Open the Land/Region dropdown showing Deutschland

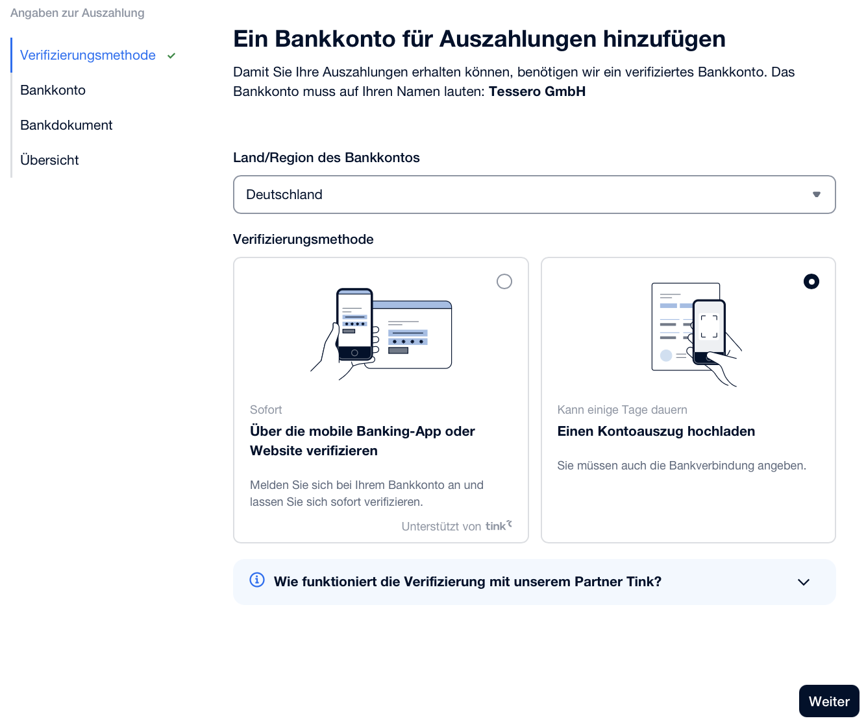coord(534,195)
